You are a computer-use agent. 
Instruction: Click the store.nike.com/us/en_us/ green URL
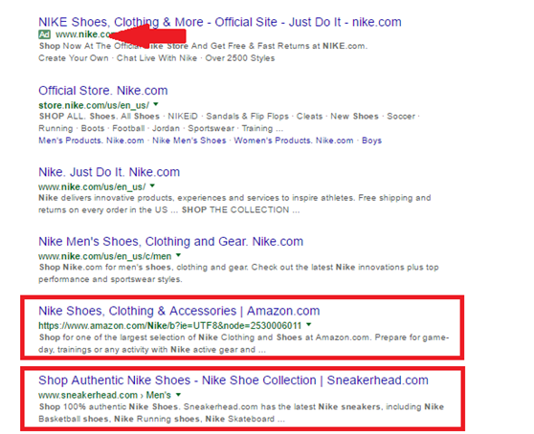(94, 105)
